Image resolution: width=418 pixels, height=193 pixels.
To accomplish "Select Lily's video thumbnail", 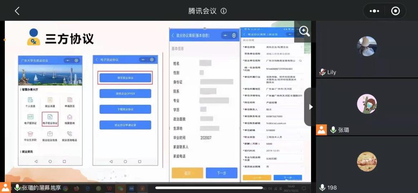I will pyautogui.click(x=367, y=46).
